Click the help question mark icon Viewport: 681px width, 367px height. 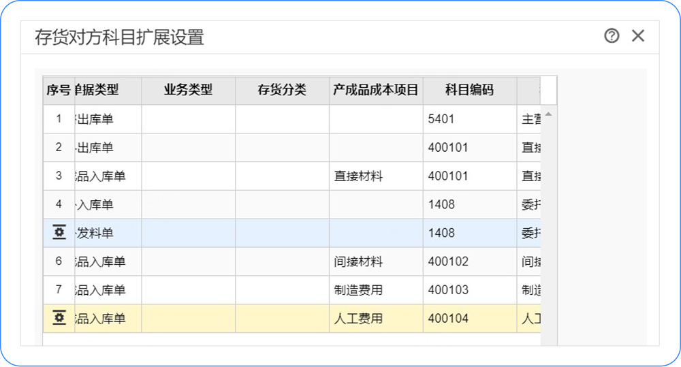click(x=612, y=36)
